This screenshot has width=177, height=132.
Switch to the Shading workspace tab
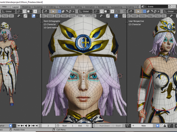pyautogui.click(x=78, y=7)
